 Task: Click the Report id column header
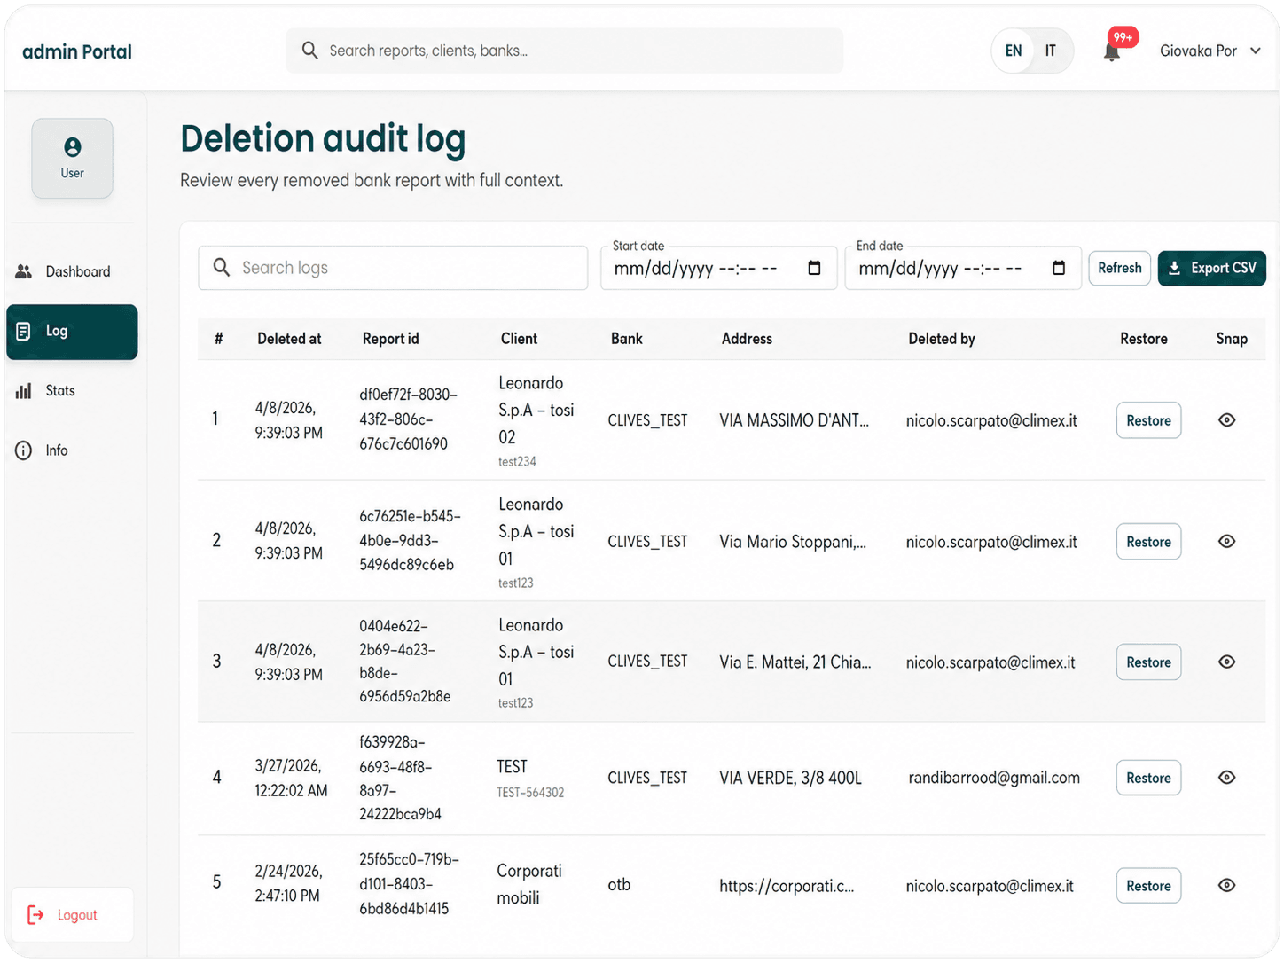(x=390, y=339)
